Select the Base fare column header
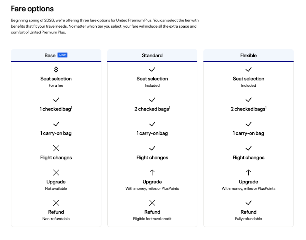Image resolution: width=306 pixels, height=240 pixels. (50, 56)
